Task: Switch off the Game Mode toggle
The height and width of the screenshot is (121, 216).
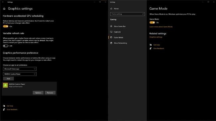Action: (152, 22)
